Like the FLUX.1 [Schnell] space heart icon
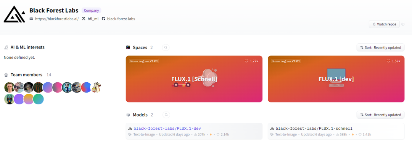 [246, 61]
